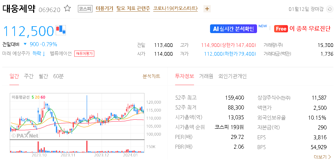This screenshot has width=336, height=164.
Task: Click the current price 112,500
Action: (x=28, y=31)
